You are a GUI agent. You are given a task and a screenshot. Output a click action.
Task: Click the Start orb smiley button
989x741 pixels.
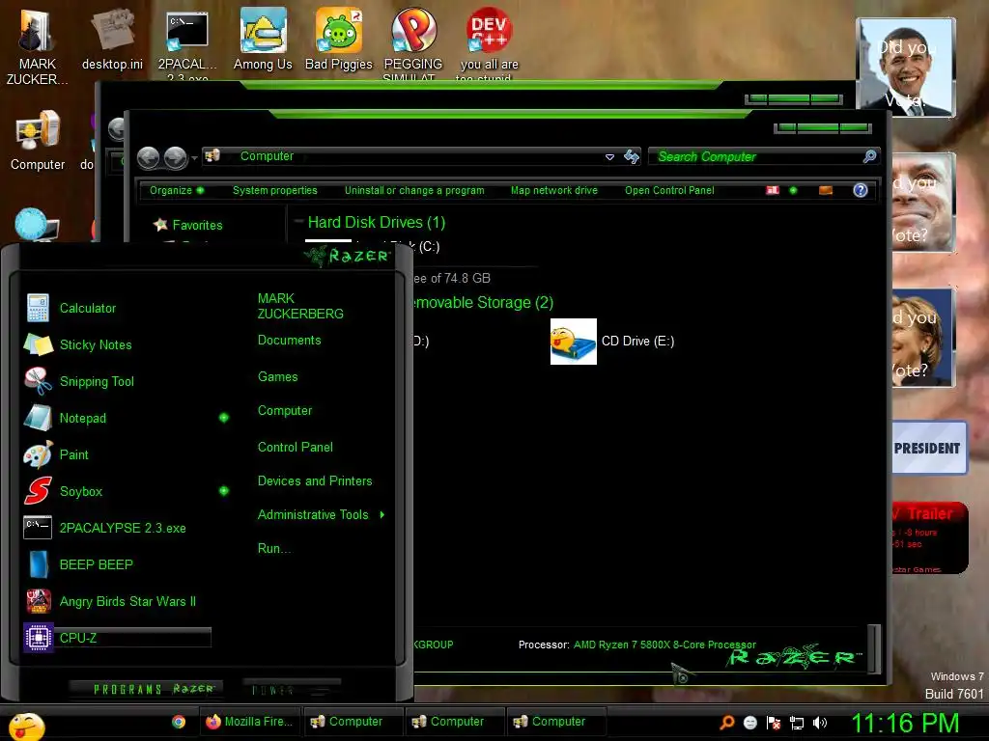pyautogui.click(x=26, y=726)
